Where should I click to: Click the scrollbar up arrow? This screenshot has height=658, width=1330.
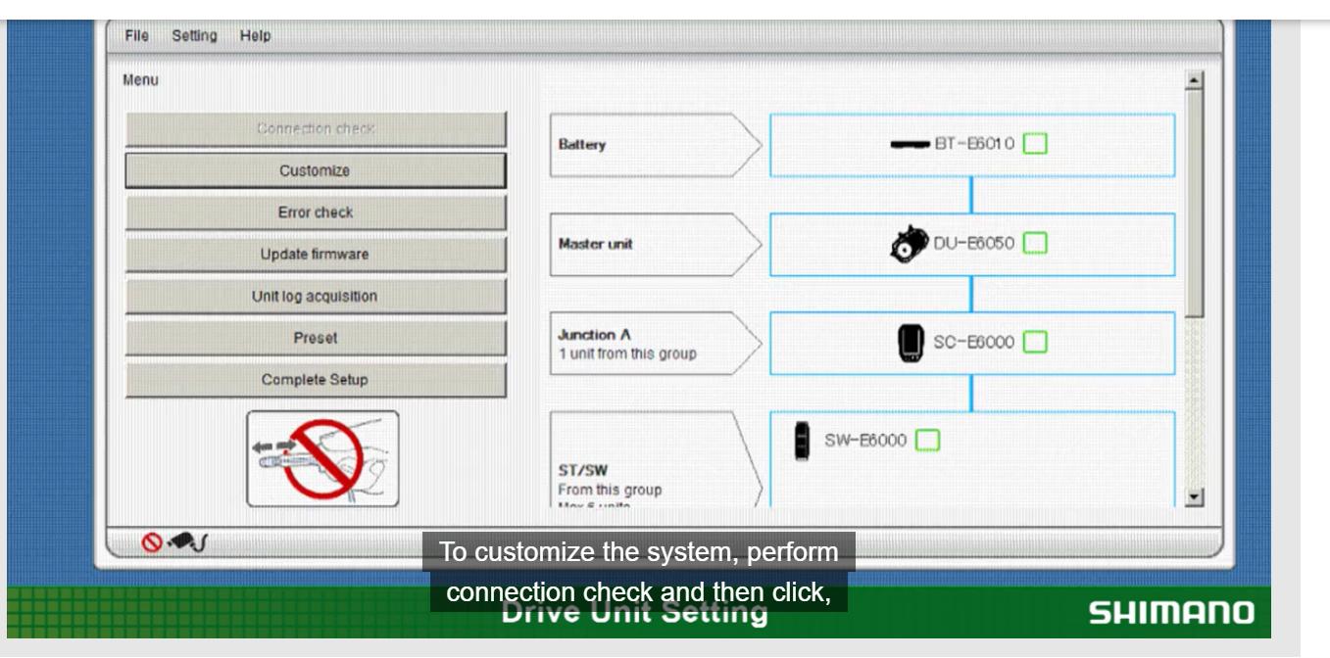[1194, 81]
